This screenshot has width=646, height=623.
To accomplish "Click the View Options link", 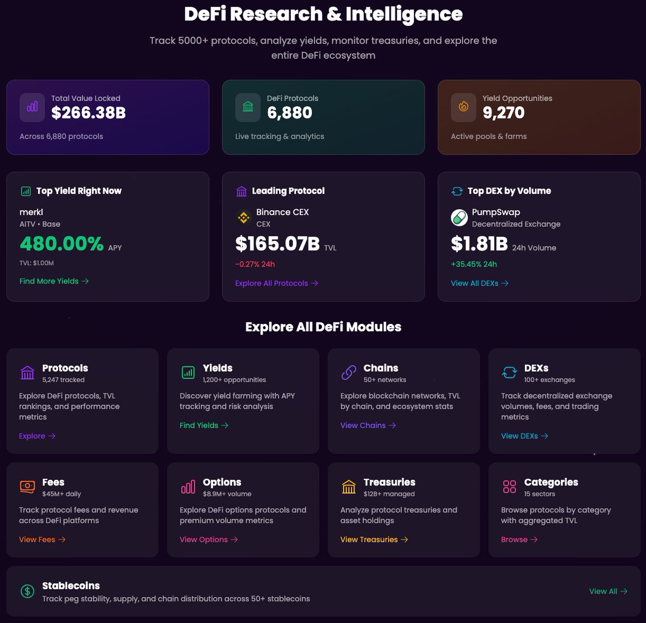I will pos(209,539).
